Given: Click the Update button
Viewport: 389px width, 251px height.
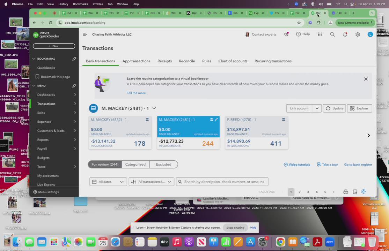Looking at the screenshot, I should tap(334, 108).
